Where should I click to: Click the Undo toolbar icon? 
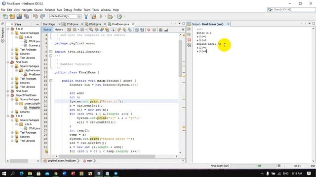pyautogui.click(x=36, y=16)
